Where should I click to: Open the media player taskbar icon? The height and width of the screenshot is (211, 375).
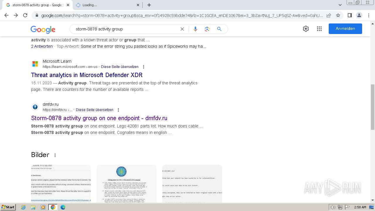[x=43, y=207]
